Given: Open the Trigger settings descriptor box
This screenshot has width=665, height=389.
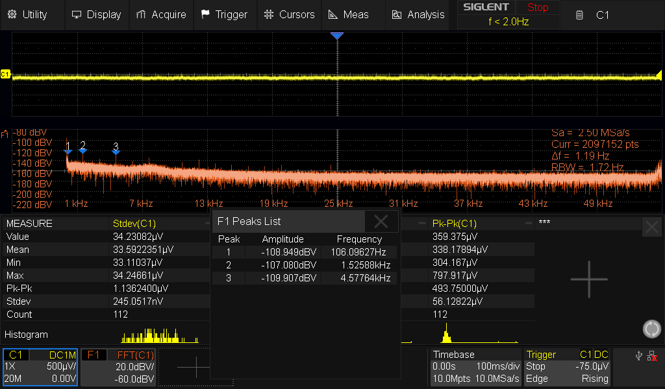Looking at the screenshot, I should [568, 367].
